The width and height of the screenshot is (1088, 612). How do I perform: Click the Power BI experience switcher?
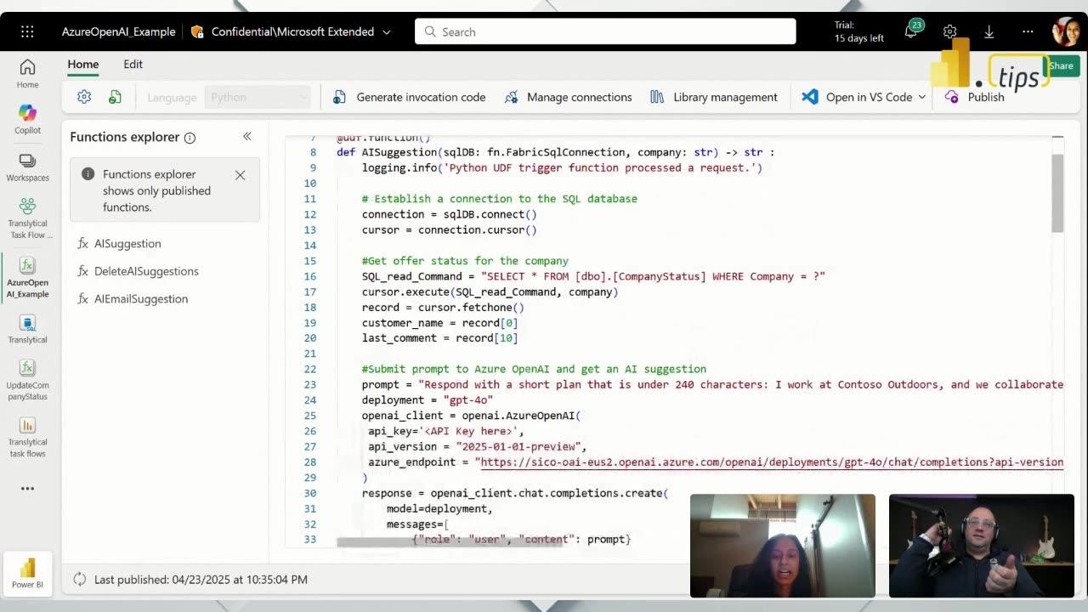coord(27,573)
